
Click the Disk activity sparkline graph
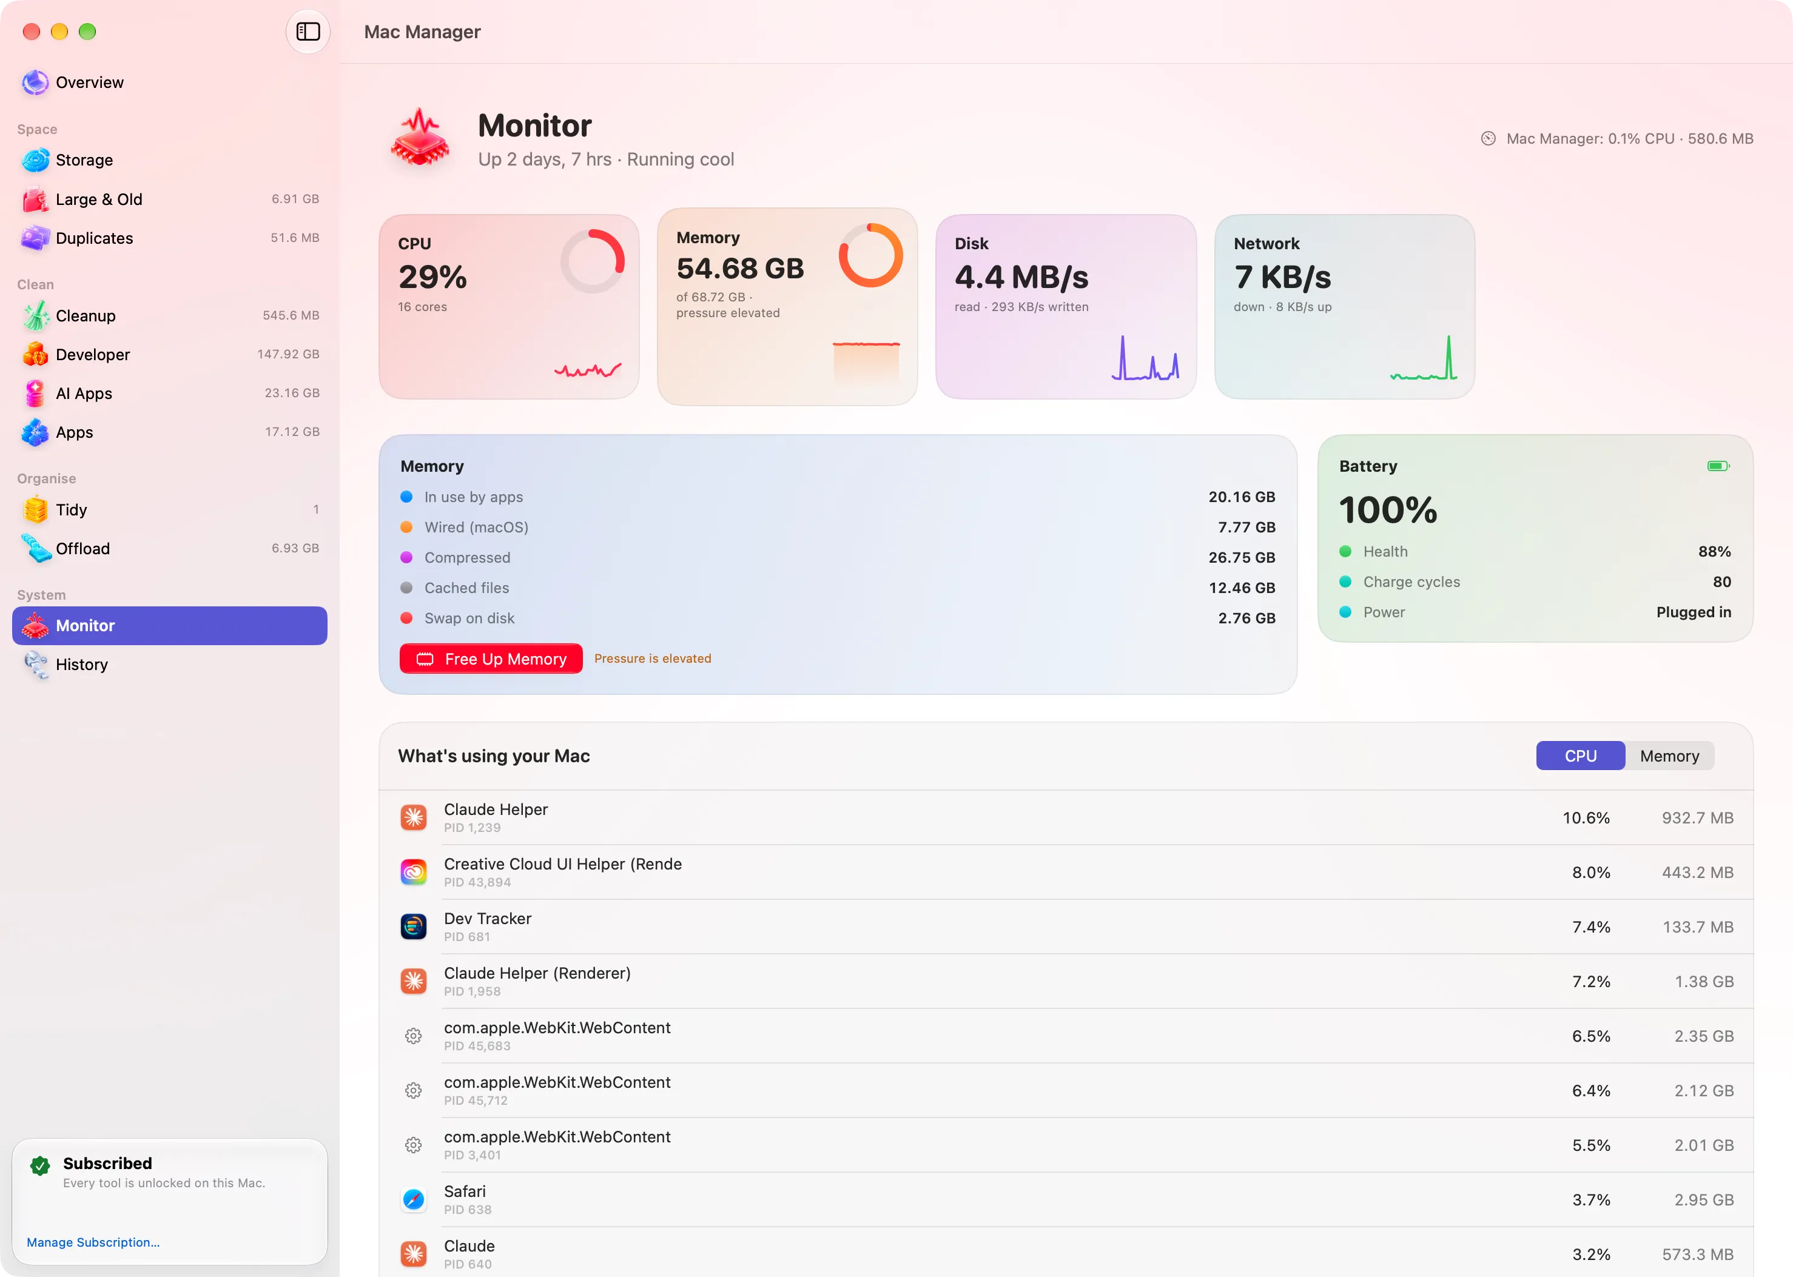(x=1145, y=358)
